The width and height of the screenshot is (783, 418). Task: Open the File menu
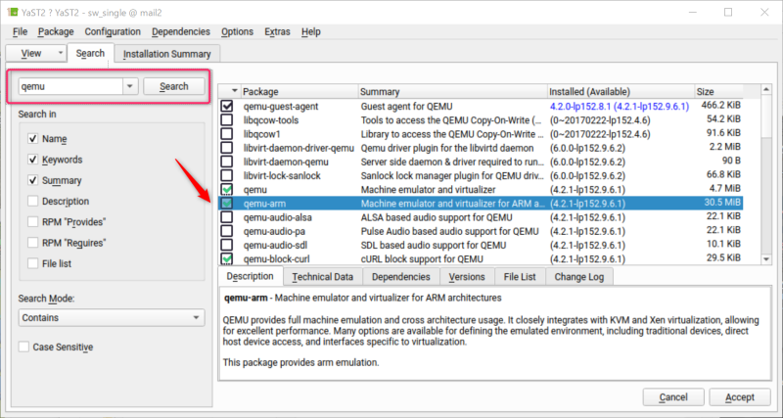20,31
